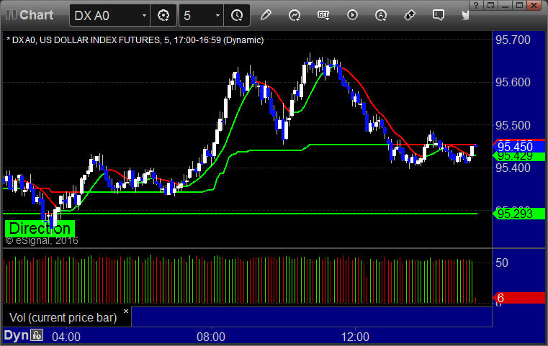
Task: Maximize the chart window
Action: (520, 5)
